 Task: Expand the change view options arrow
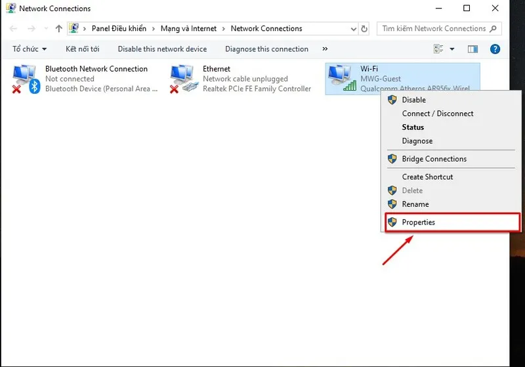coord(452,49)
